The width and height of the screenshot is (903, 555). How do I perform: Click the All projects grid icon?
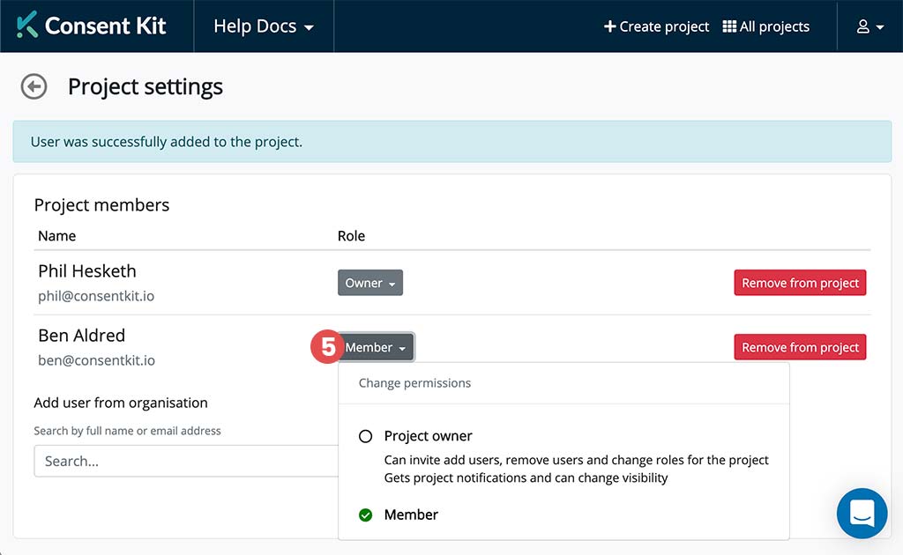tap(729, 26)
